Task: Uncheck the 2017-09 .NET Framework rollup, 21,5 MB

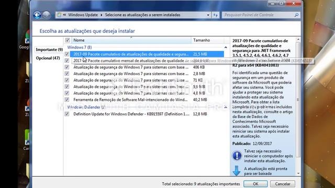Action: 67,54
